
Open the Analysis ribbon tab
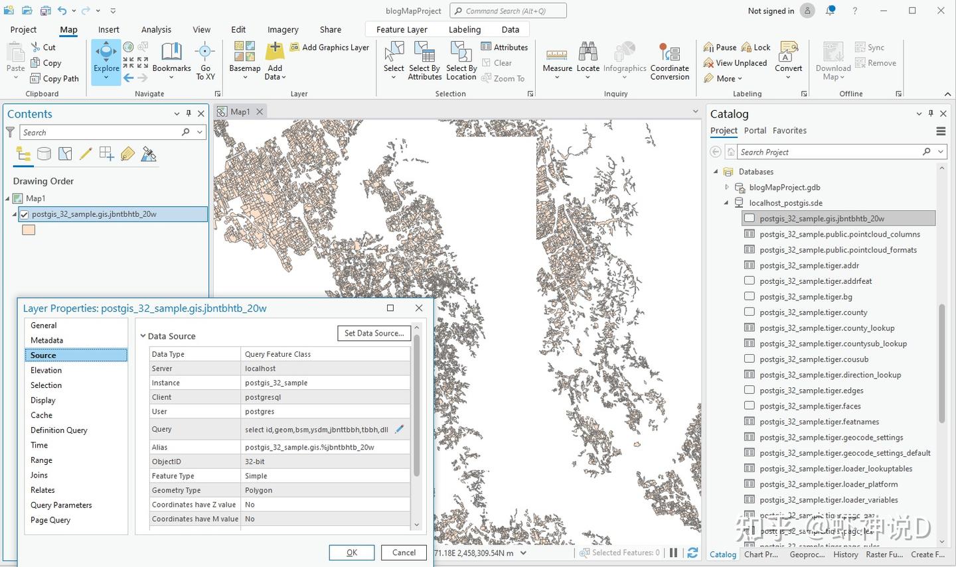156,30
